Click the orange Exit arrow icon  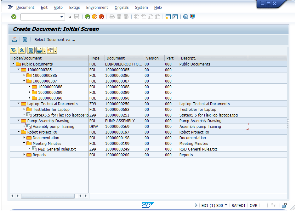click(94, 17)
